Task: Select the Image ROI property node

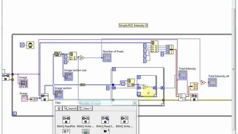Action: [x=25, y=98]
